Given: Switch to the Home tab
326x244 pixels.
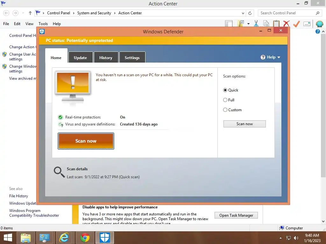Looking at the screenshot, I should pos(56,58).
